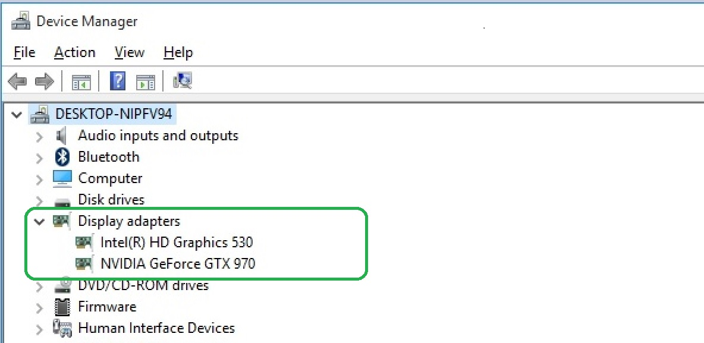Image resolution: width=704 pixels, height=343 pixels.
Task: Open the File menu
Action: (24, 52)
